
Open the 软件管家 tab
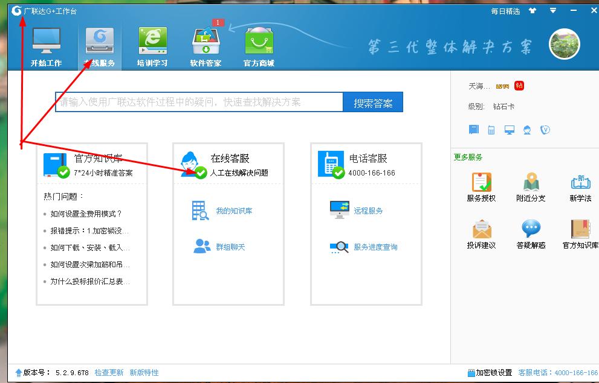point(206,47)
